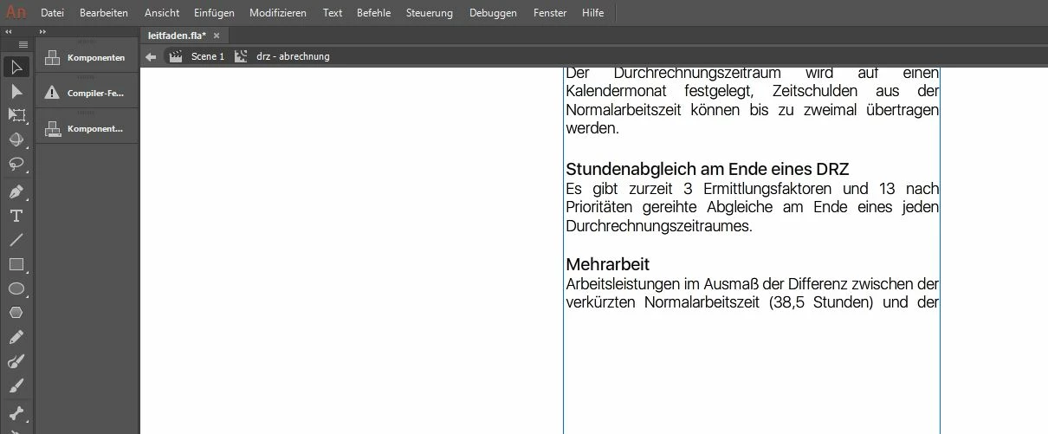Select the Line tool
The height and width of the screenshot is (434, 1048).
[16, 240]
